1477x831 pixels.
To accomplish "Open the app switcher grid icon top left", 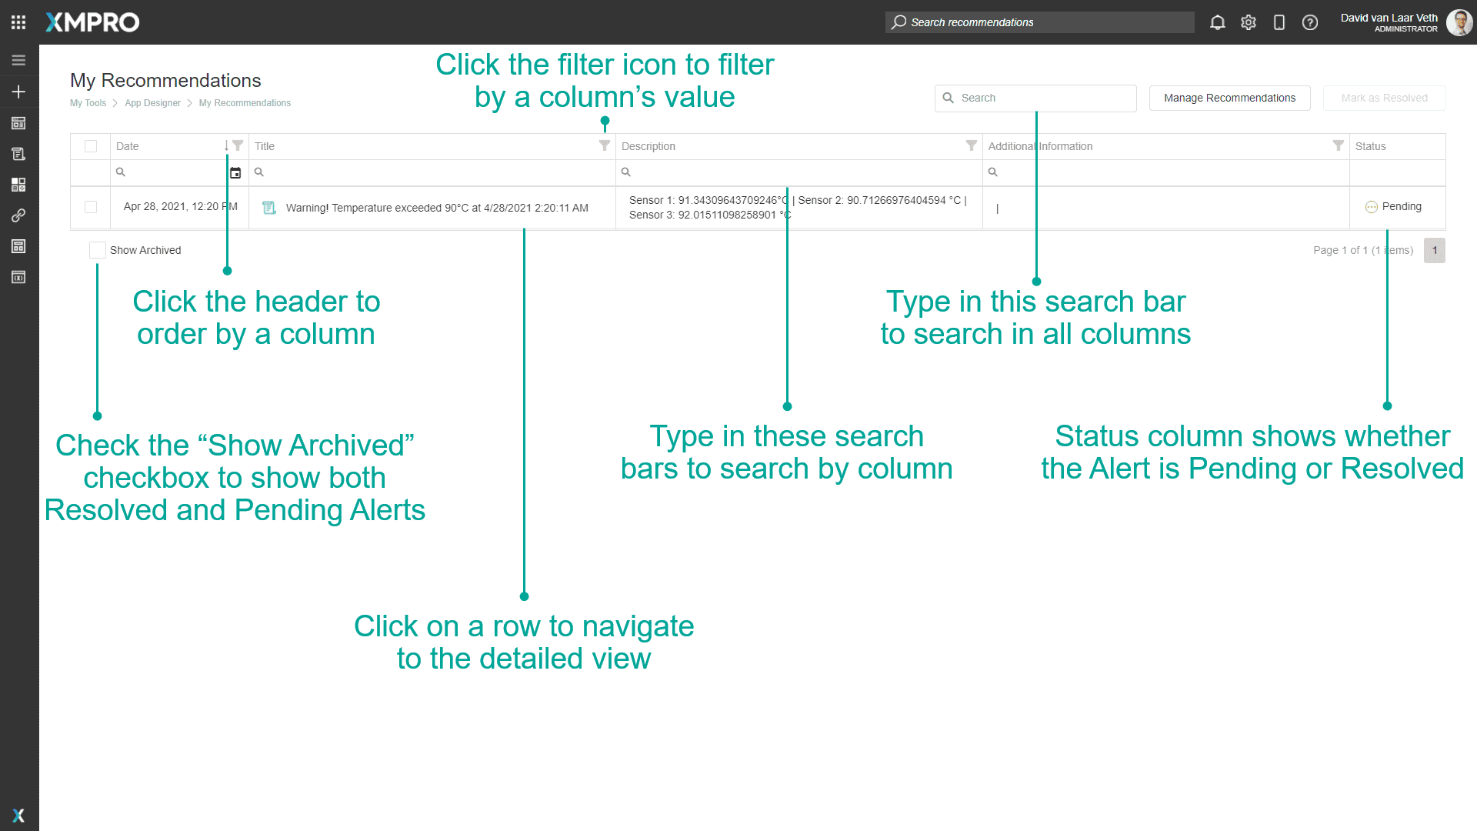I will [x=18, y=22].
